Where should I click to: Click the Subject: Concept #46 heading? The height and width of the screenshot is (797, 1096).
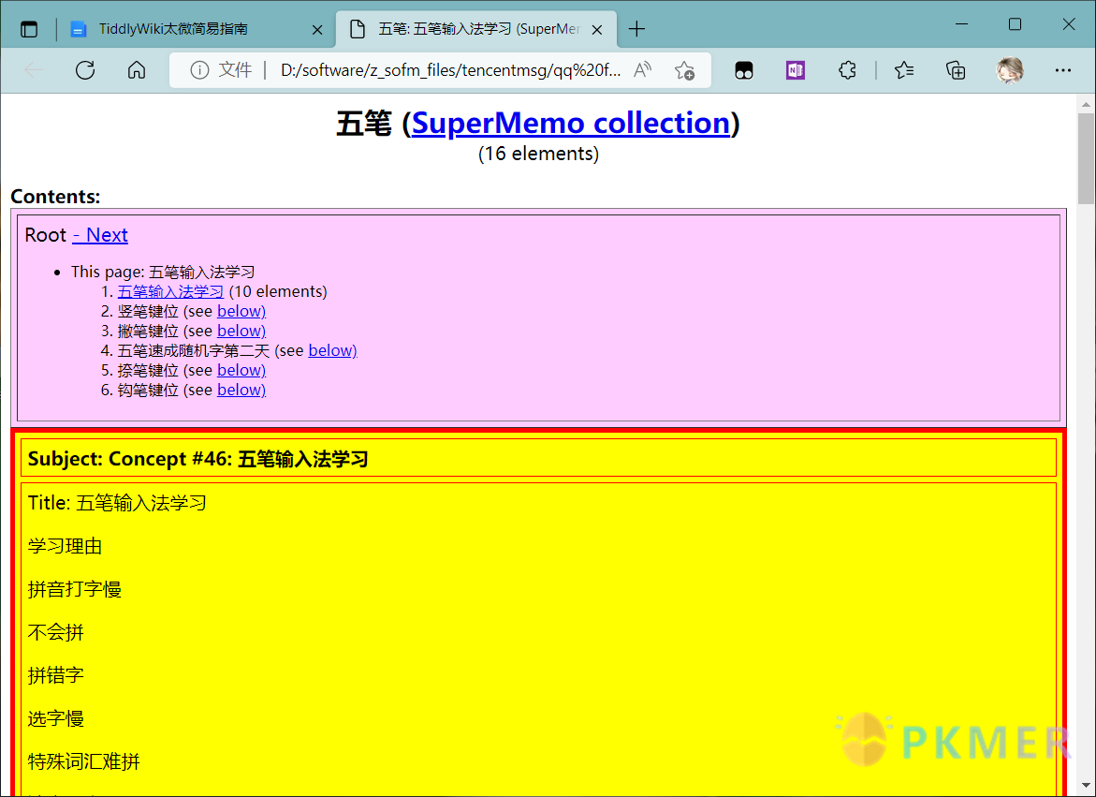pos(197,459)
